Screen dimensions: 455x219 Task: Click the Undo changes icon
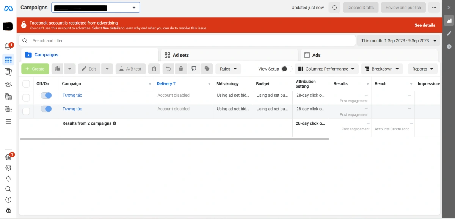(x=169, y=69)
